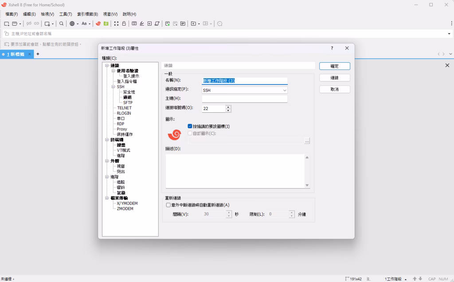Open address bar history dropdown arrow
The image size is (454, 282).
(449, 34)
